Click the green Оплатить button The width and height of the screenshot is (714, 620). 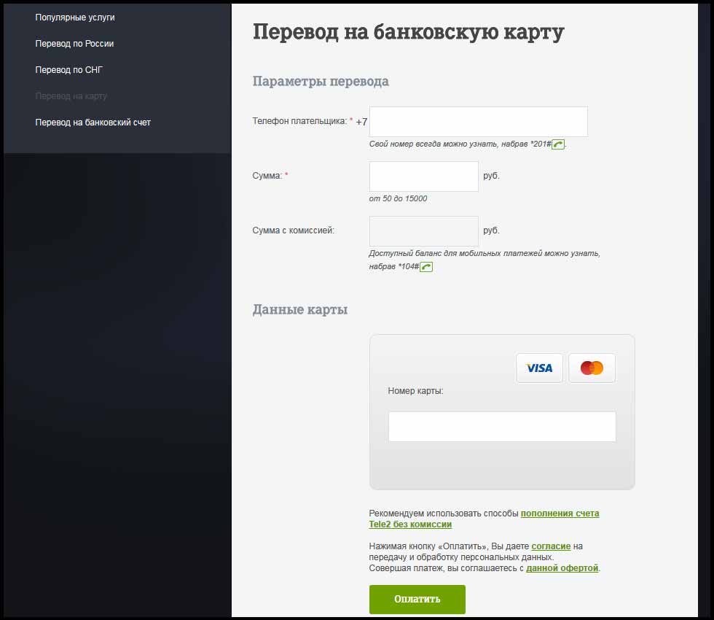tap(417, 599)
